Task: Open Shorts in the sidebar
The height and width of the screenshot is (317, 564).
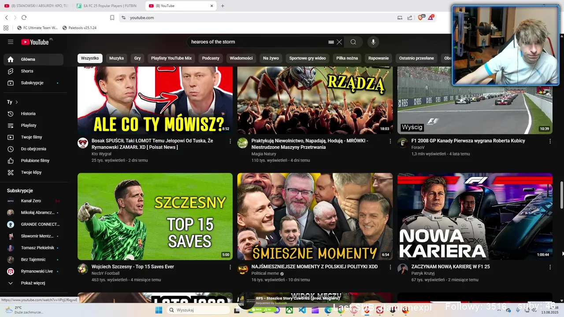Action: 33,71
